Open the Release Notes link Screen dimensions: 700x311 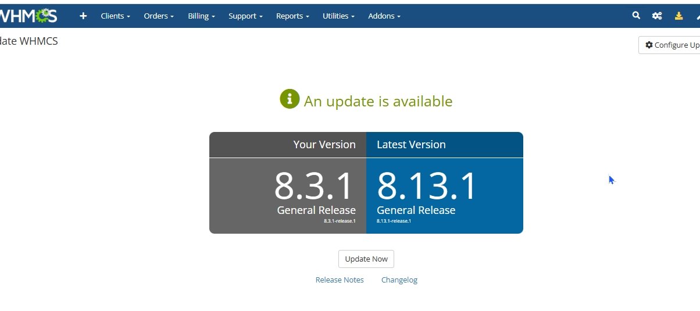pyautogui.click(x=340, y=280)
